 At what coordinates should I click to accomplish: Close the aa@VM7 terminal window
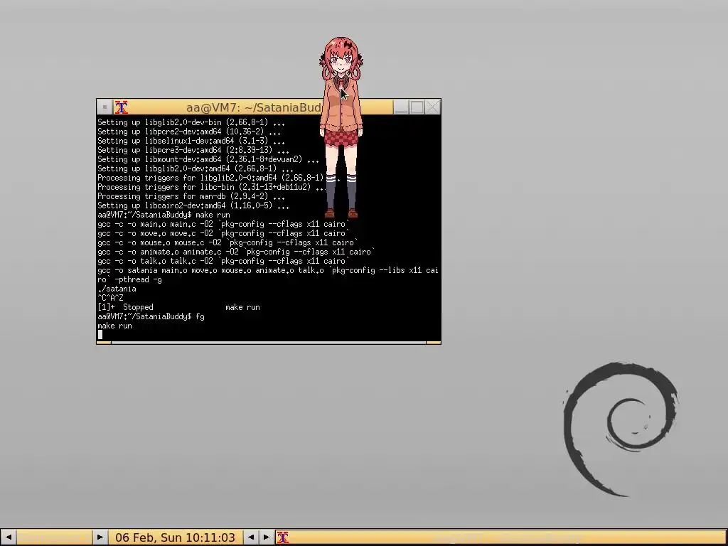click(433, 107)
